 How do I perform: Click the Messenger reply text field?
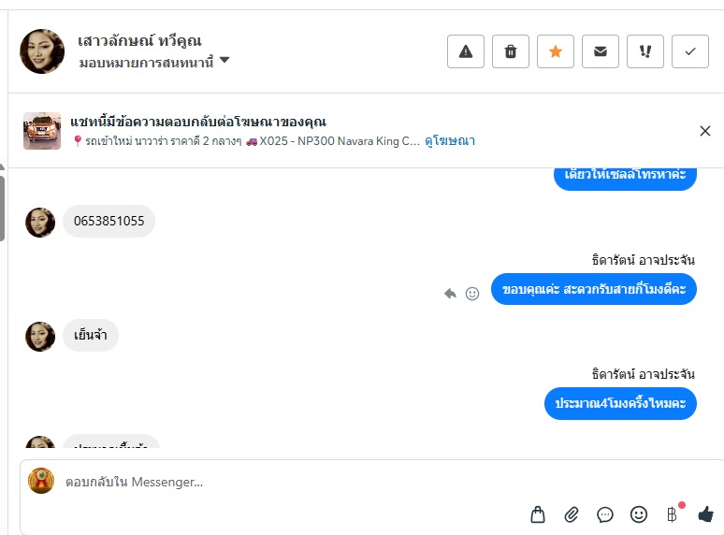coord(281,483)
